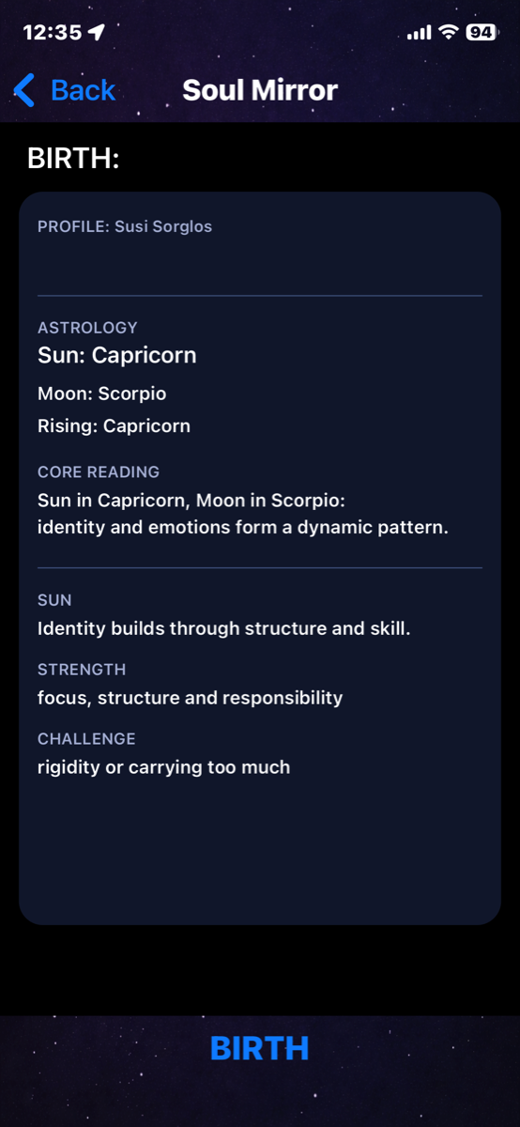The height and width of the screenshot is (1127, 520).
Task: Go back using the Back button
Action: tap(64, 90)
